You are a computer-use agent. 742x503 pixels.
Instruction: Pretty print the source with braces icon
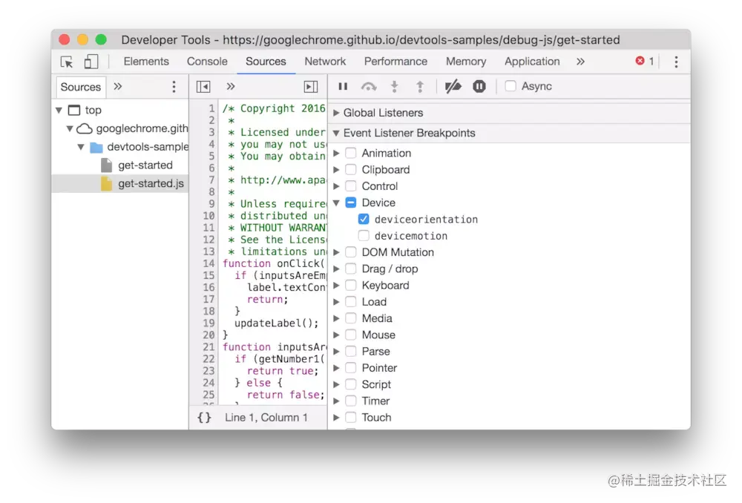click(x=205, y=418)
